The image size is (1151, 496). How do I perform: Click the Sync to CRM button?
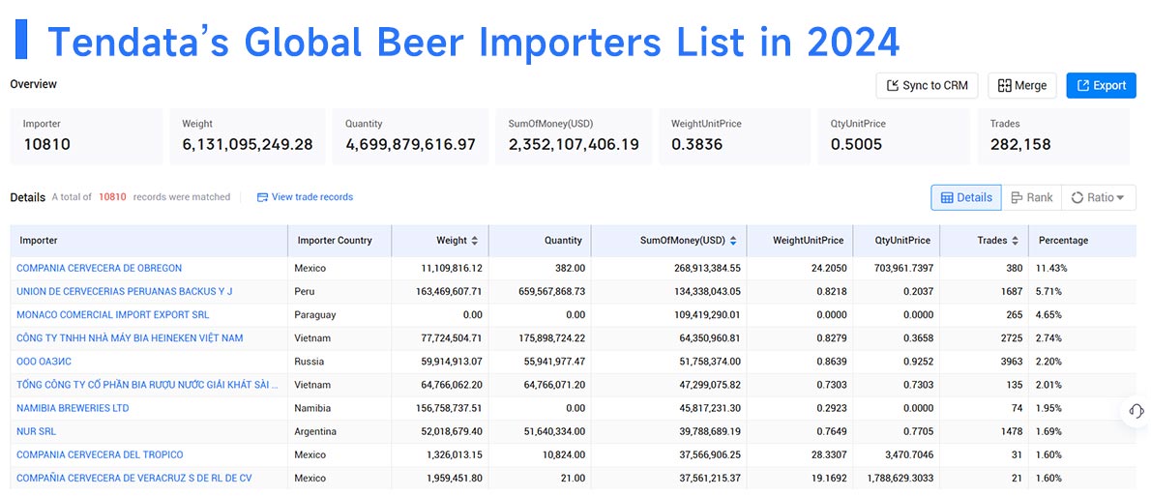[928, 86]
